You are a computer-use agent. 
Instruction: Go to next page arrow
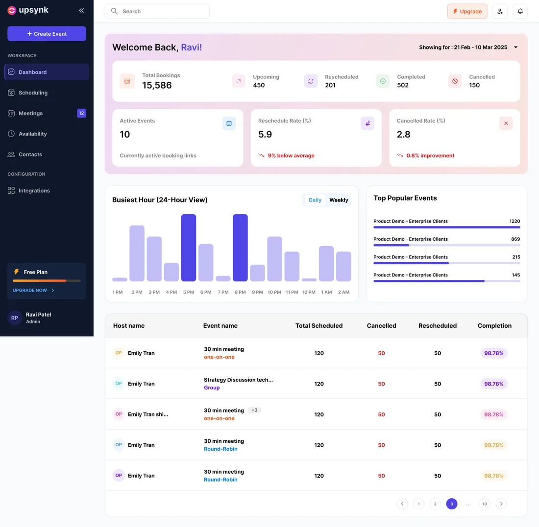(x=501, y=504)
